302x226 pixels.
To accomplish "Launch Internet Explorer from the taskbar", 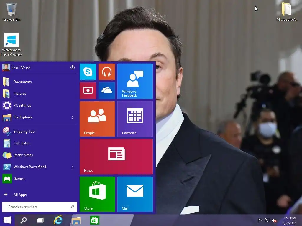I will (x=58, y=220).
